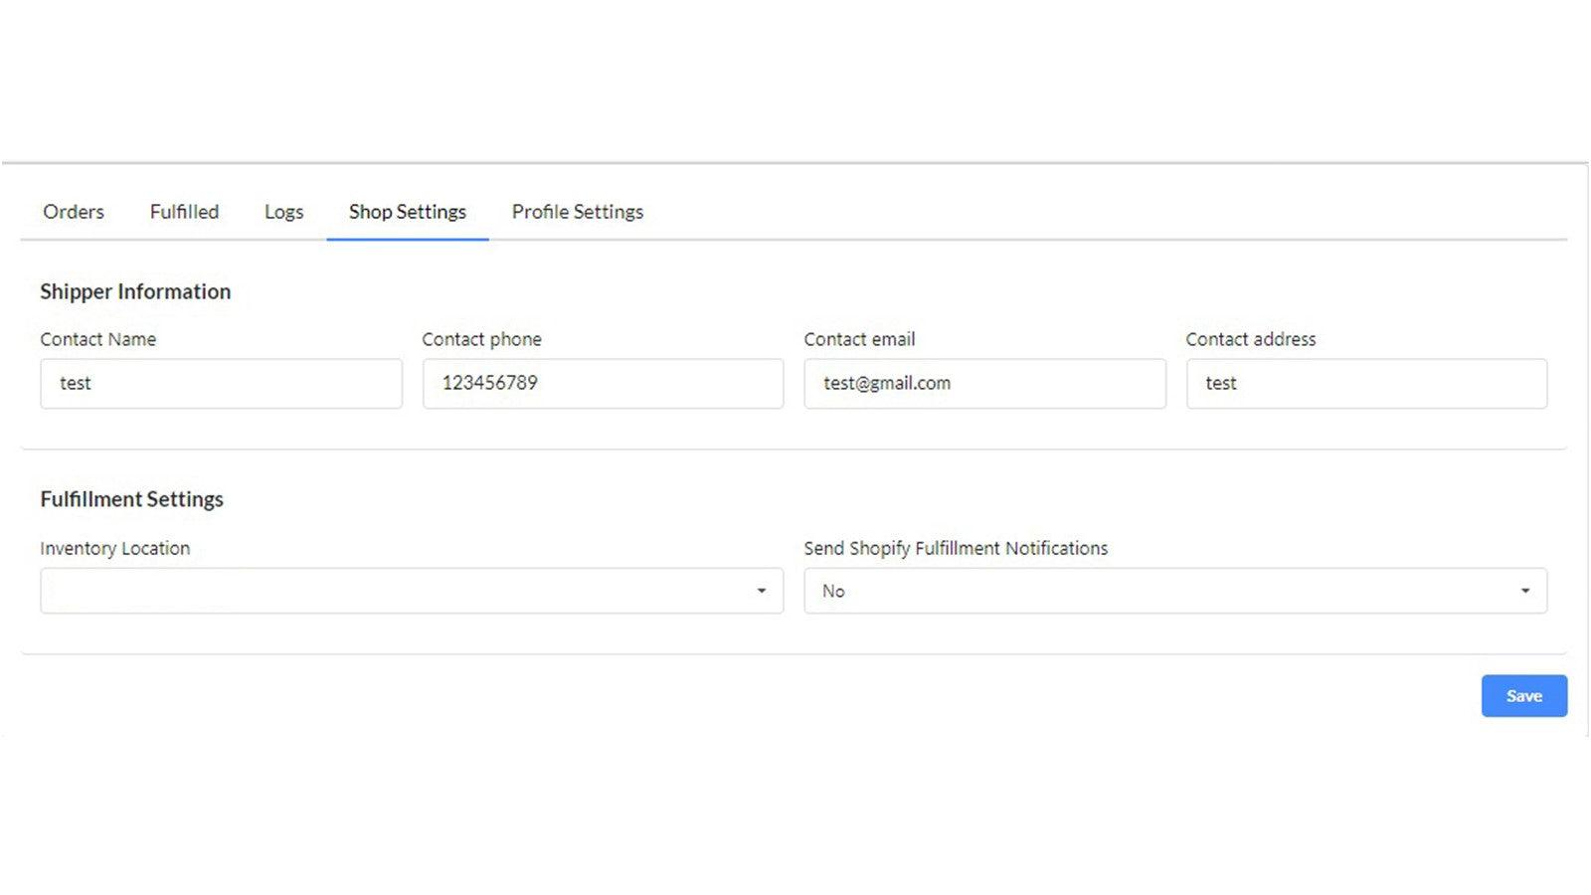Click the Contact Name label

pos(97,339)
